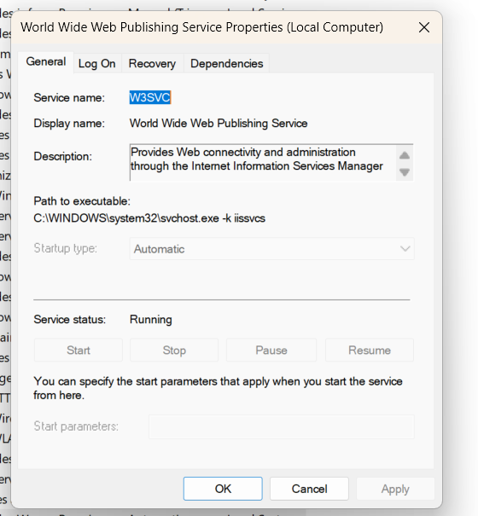Click the description scroll up arrow
This screenshot has width=478, height=516.
[x=405, y=155]
